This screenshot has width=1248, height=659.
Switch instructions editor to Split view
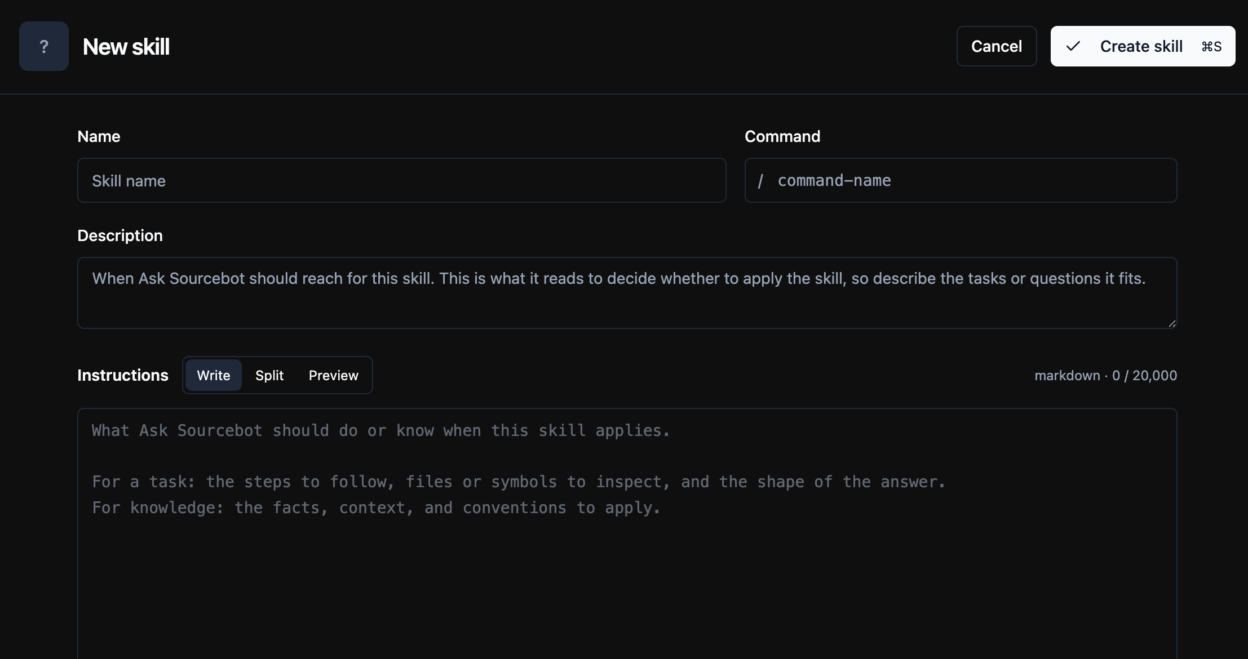(x=269, y=375)
